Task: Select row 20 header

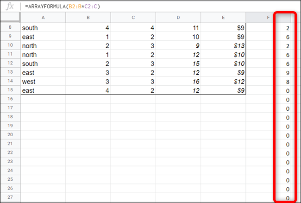Action: (x=10, y=135)
